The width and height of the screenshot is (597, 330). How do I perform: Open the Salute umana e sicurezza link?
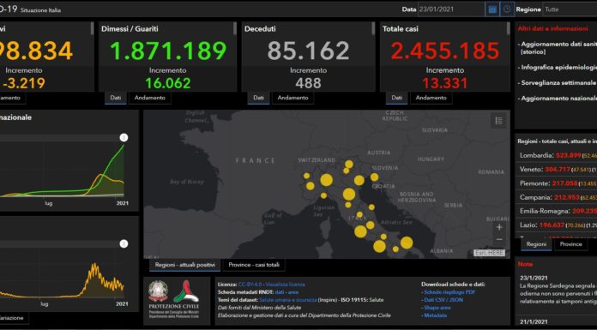(288, 300)
